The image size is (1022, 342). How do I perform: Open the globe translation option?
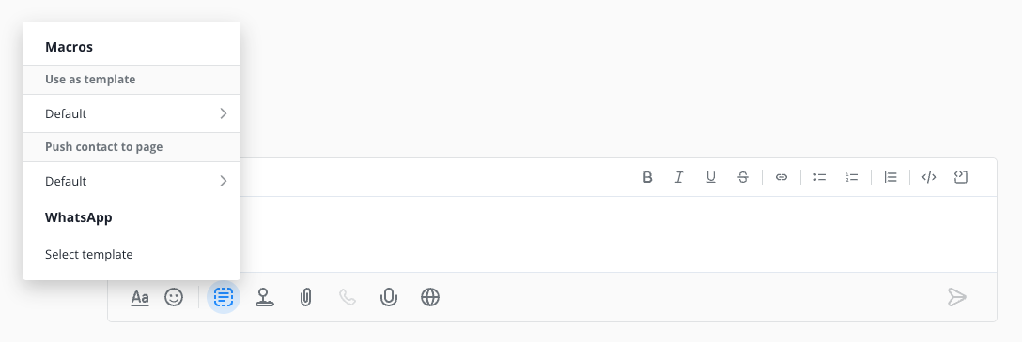coord(430,297)
